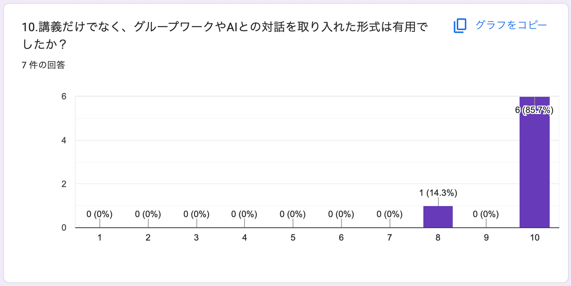Click the 0 (0%) label above rating 4
The width and height of the screenshot is (571, 286).
244,215
